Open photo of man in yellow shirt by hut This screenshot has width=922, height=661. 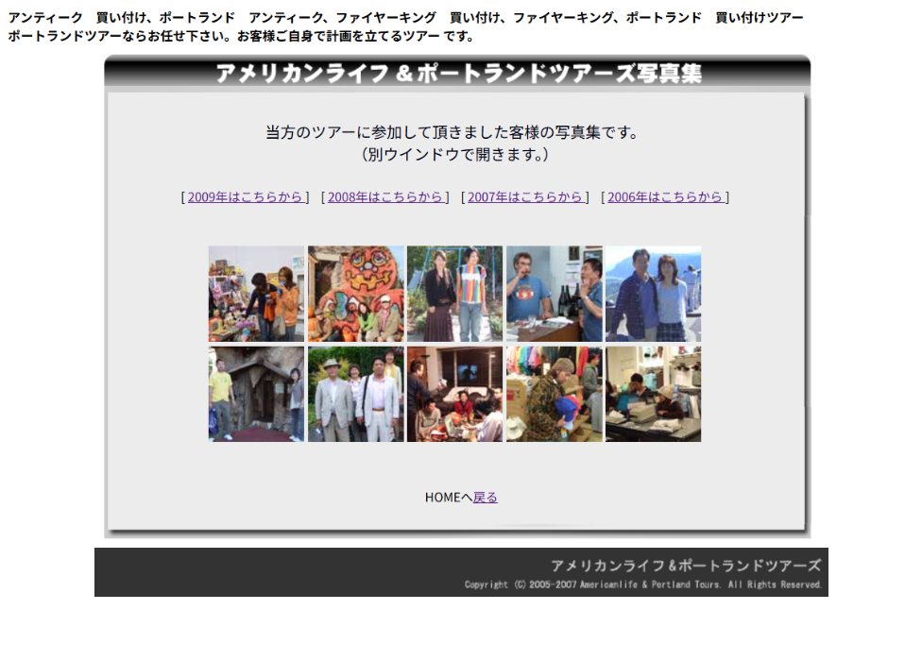[256, 394]
